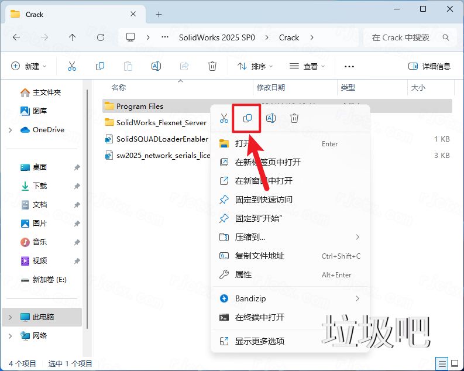Sort by the 名称 column header
The width and height of the screenshot is (464, 371).
point(119,88)
